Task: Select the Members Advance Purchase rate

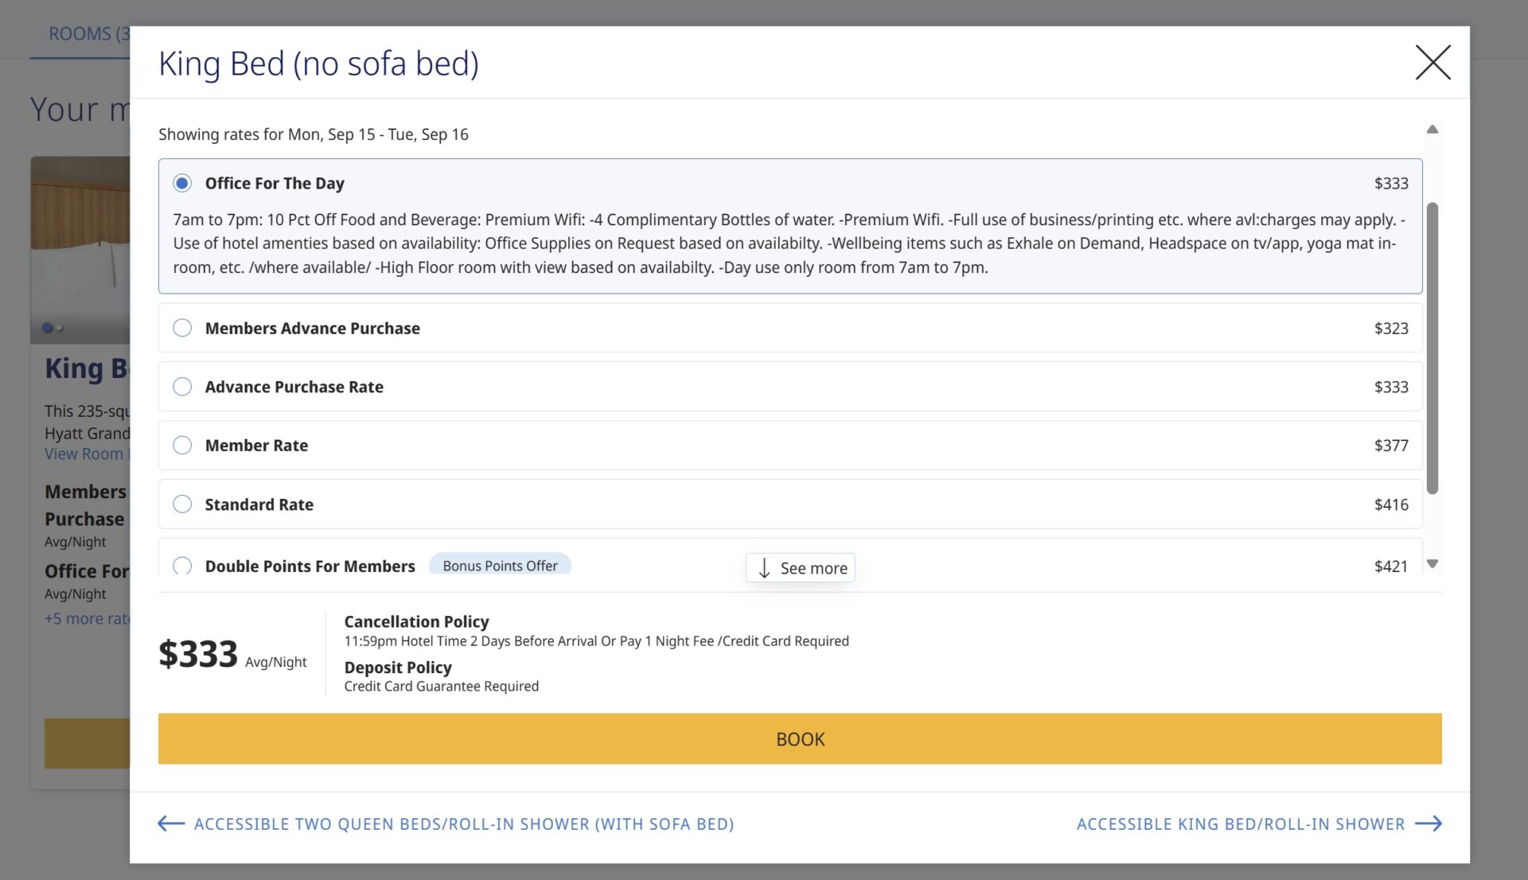Action: click(x=182, y=328)
